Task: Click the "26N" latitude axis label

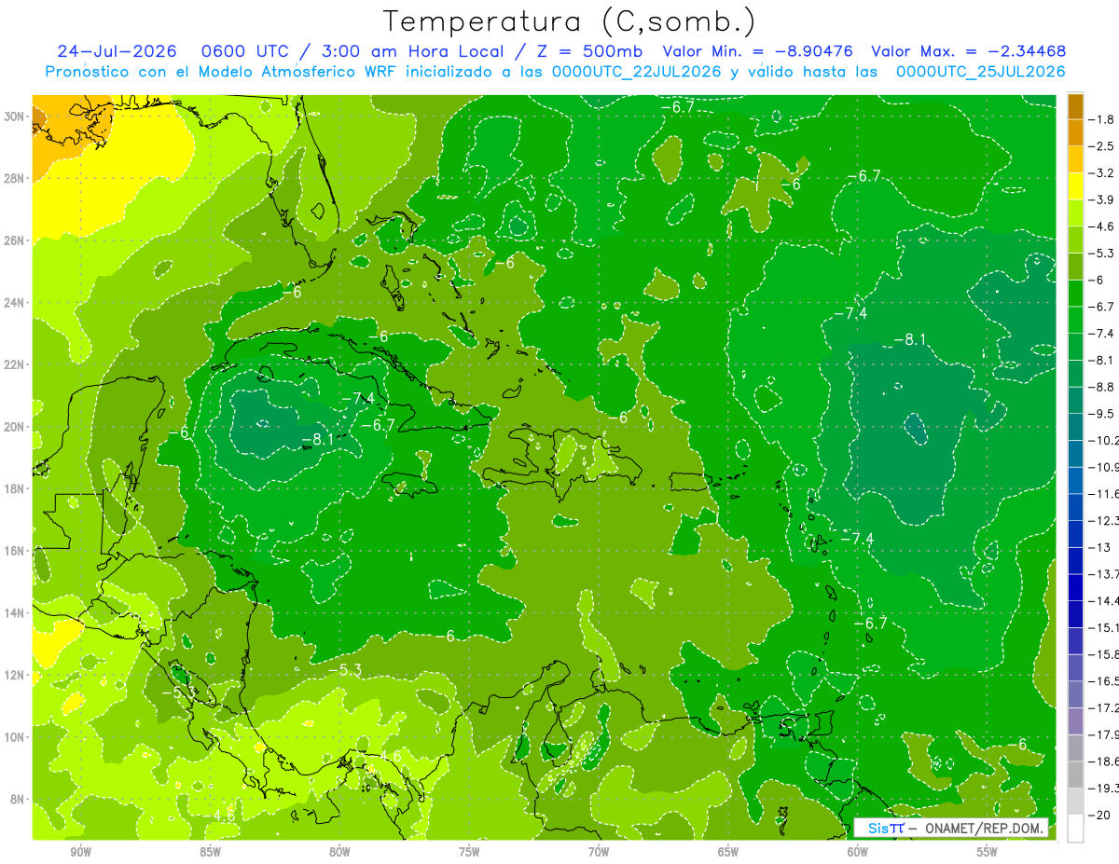Action: coord(13,240)
